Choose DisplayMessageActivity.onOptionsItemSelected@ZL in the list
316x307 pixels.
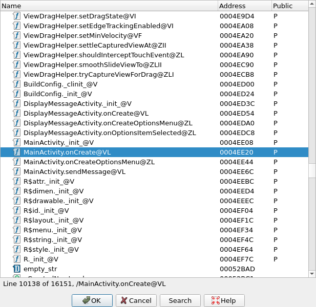click(x=110, y=133)
